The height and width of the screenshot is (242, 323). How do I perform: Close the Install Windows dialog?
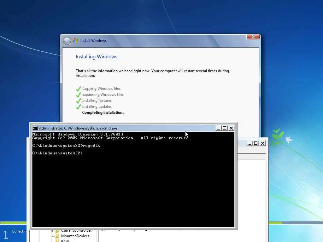point(253,37)
